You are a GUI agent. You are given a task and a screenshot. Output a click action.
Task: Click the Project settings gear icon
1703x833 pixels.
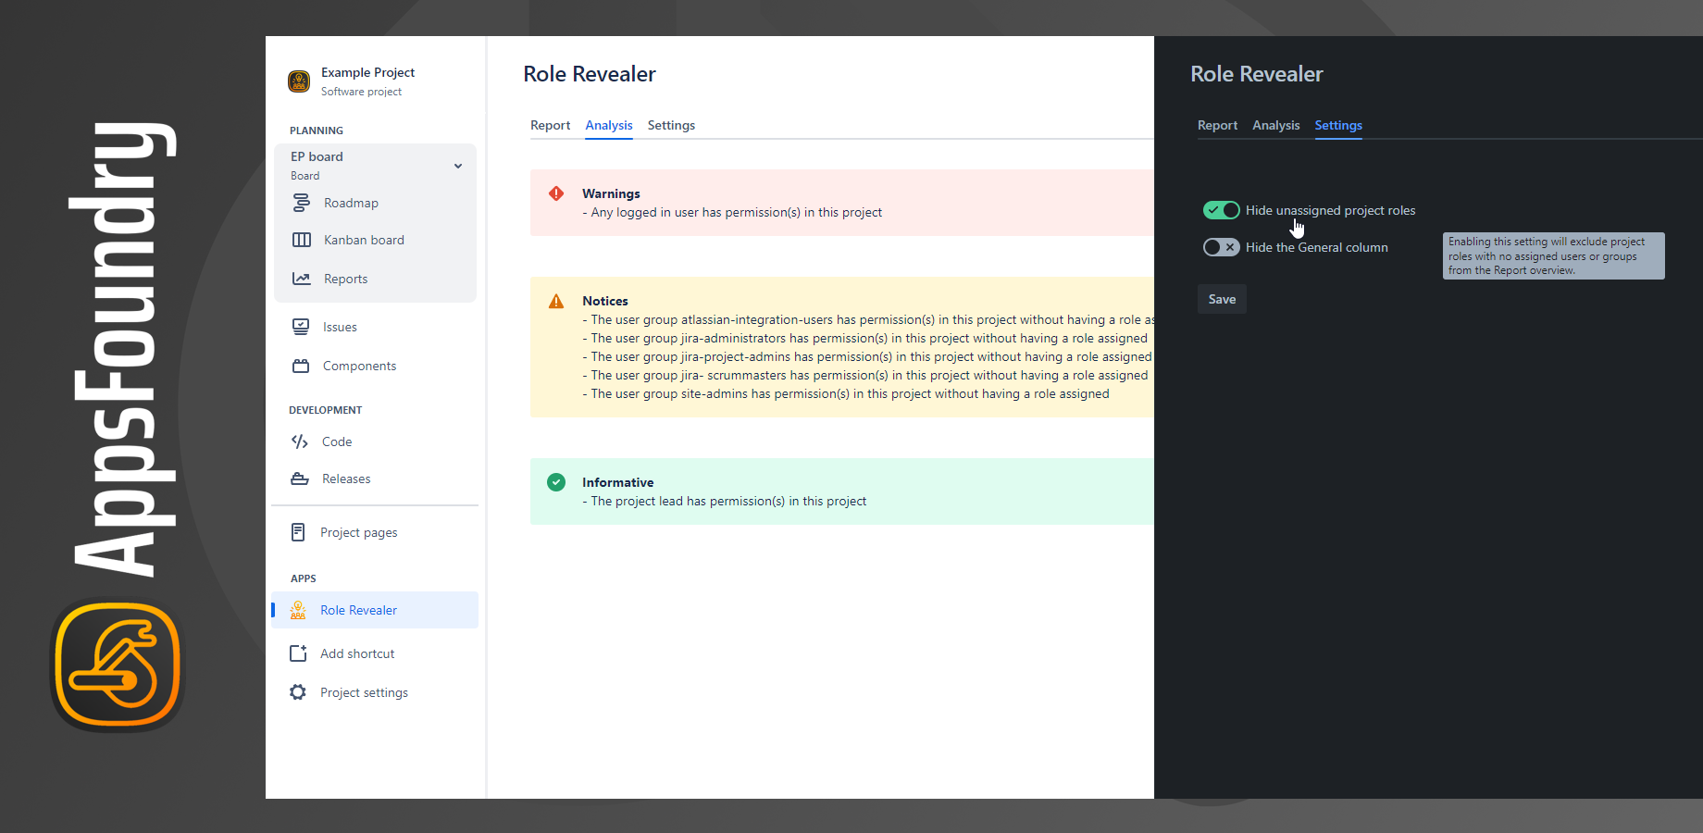click(x=298, y=692)
